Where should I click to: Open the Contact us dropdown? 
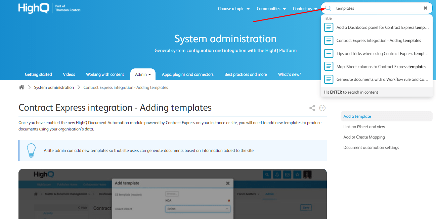tap(305, 9)
